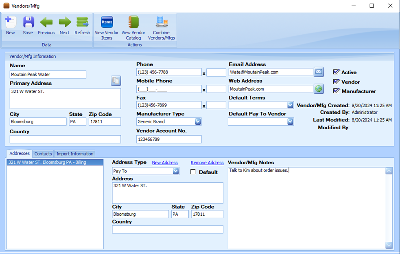Open the Import Information tab
Viewport: 400px width, 254px height.
coord(75,154)
